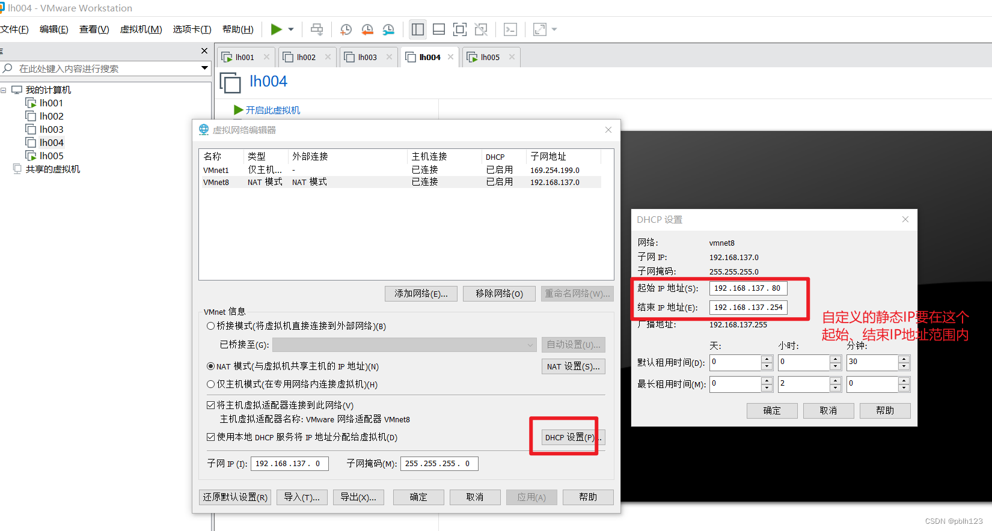This screenshot has height=531, width=992.
Task: Close the lh005 tab
Action: tap(512, 57)
